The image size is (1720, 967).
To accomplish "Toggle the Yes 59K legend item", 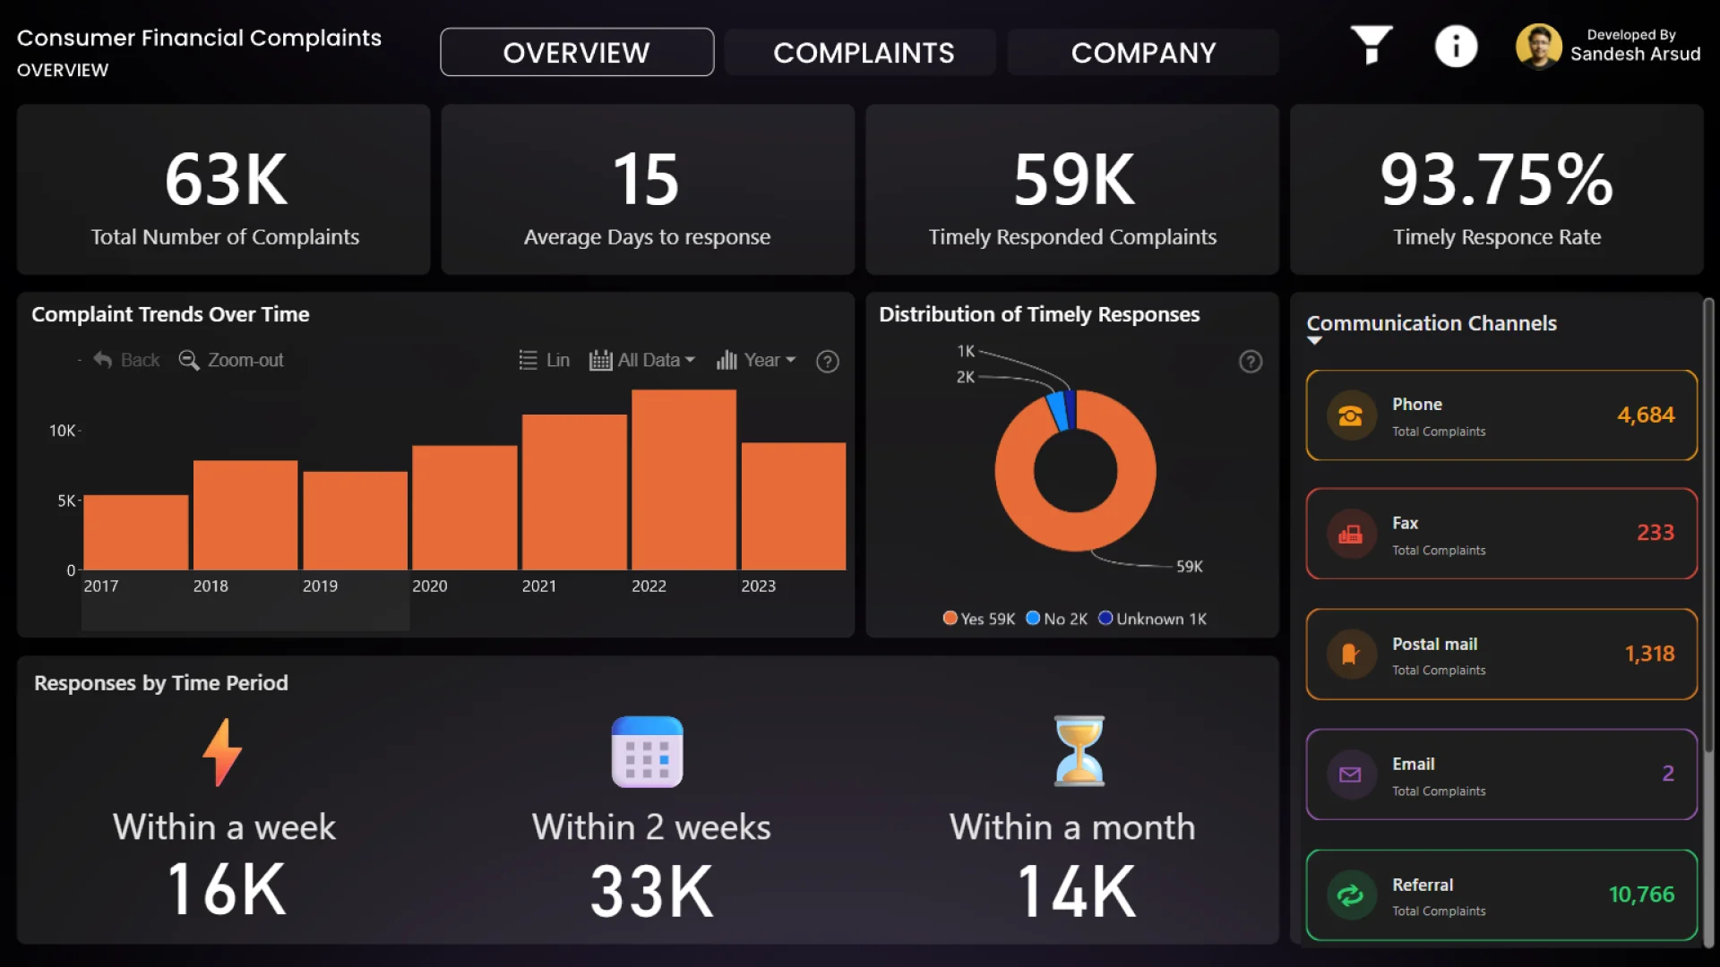I will click(x=978, y=619).
